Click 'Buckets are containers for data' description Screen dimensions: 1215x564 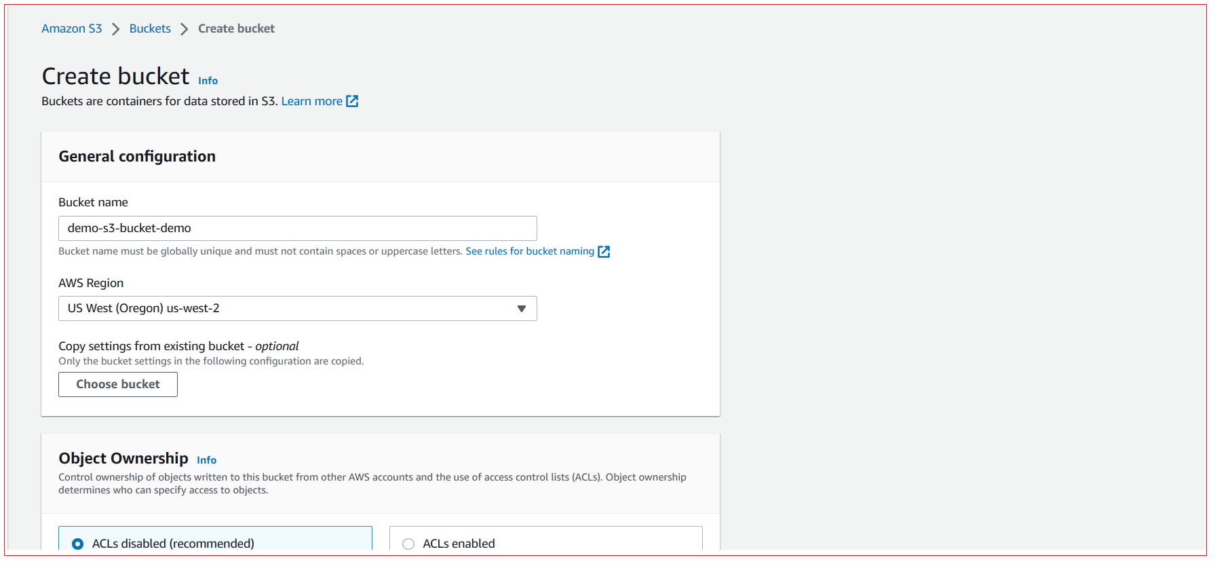click(x=159, y=101)
